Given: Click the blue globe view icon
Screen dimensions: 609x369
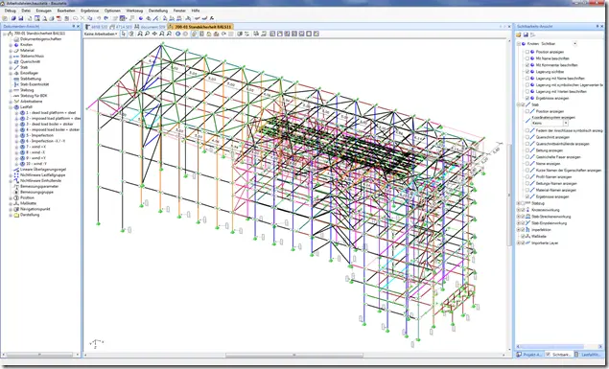Looking at the screenshot, I should pos(177,34).
